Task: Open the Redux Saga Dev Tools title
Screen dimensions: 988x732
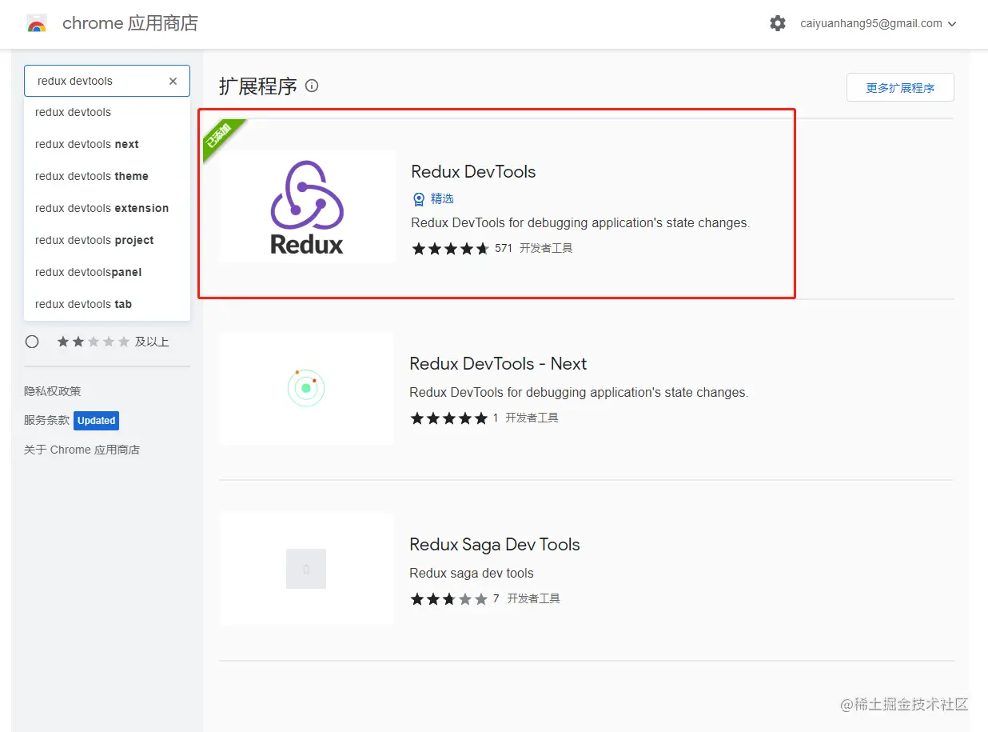Action: tap(495, 544)
